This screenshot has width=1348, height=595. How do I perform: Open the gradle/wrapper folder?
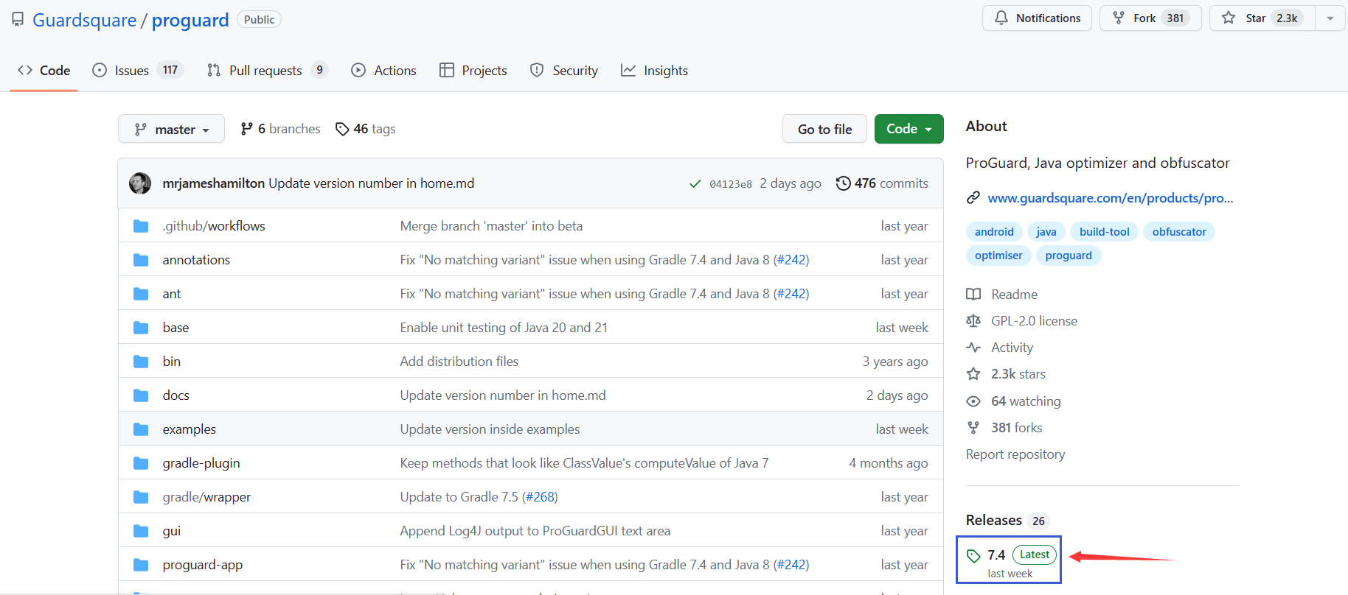tap(206, 497)
